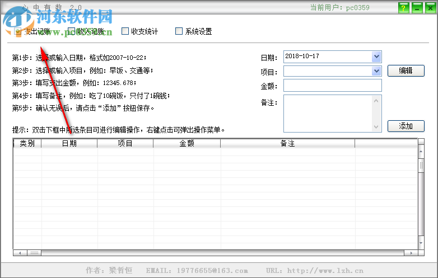Select the 收支统计 checkbox
This screenshot has width=438, height=278.
tap(125, 31)
